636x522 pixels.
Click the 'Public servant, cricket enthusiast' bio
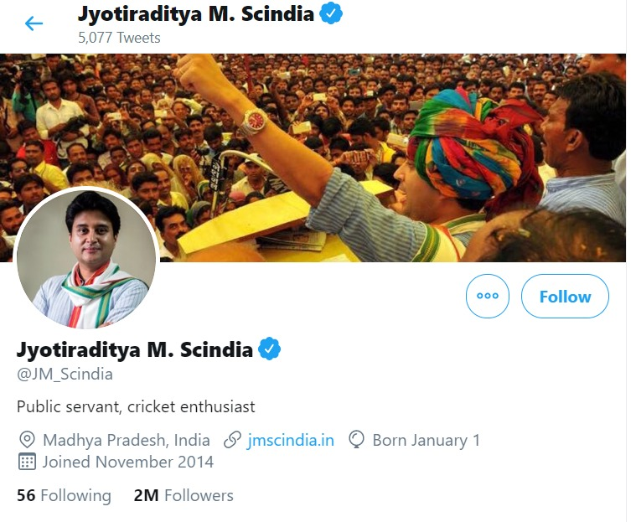click(136, 406)
